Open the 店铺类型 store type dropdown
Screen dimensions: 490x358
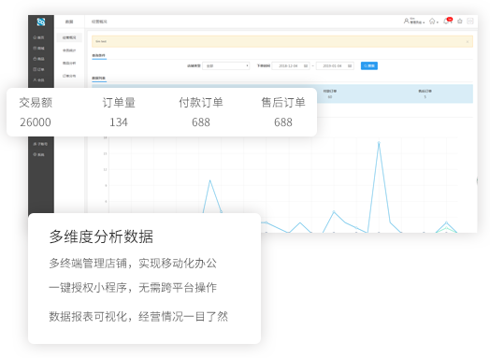(x=226, y=66)
